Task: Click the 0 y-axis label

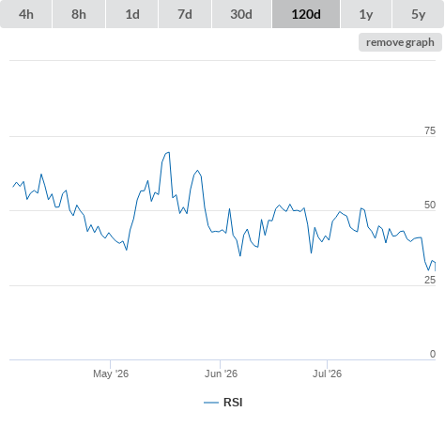Action: point(433,354)
